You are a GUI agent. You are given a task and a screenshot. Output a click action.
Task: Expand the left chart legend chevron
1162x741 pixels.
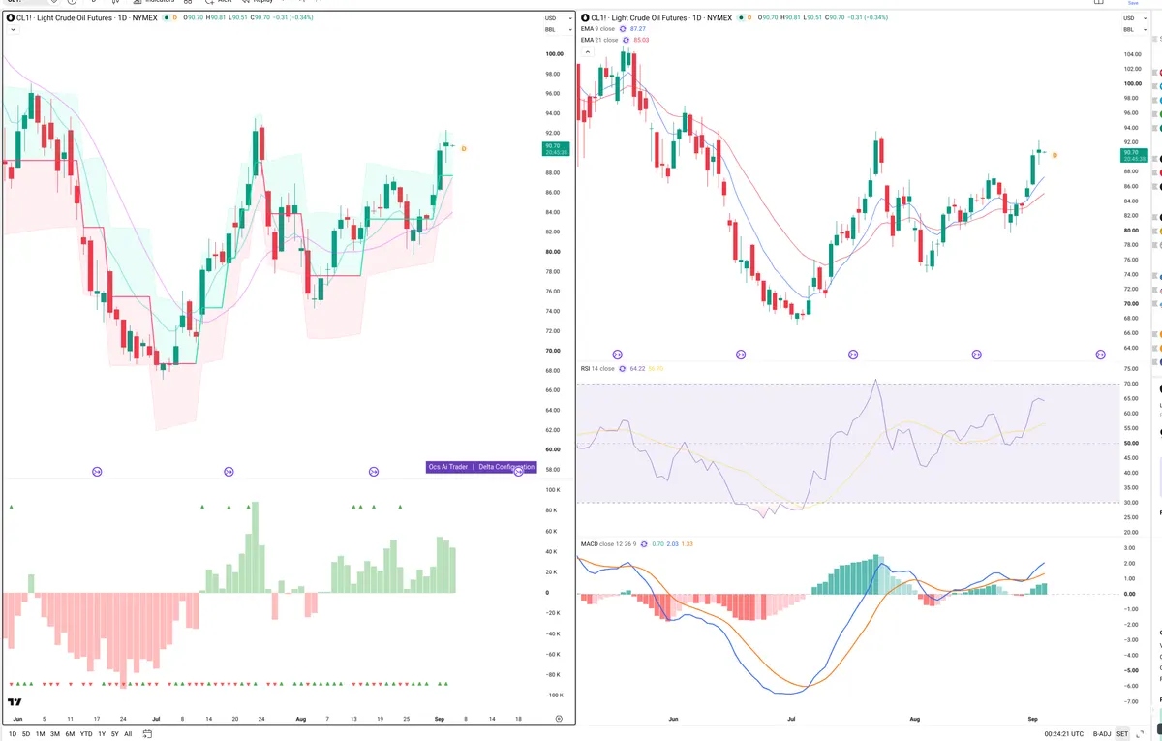pos(11,29)
